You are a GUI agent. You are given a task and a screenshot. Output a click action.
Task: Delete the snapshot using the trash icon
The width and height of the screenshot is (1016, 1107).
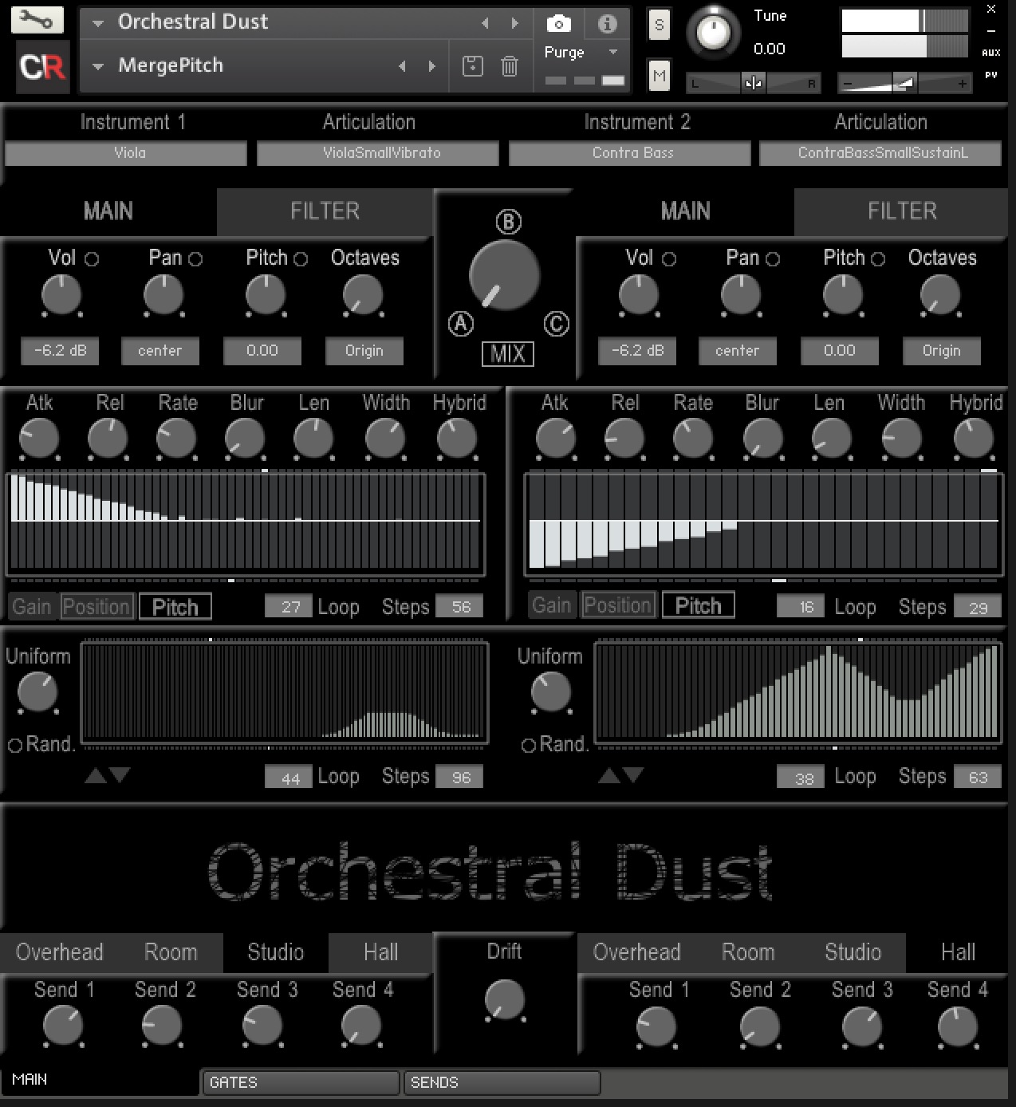click(x=508, y=66)
